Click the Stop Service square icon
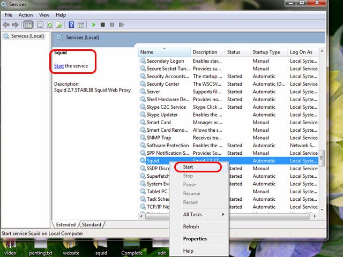The width and height of the screenshot is (343, 257). pos(102,25)
